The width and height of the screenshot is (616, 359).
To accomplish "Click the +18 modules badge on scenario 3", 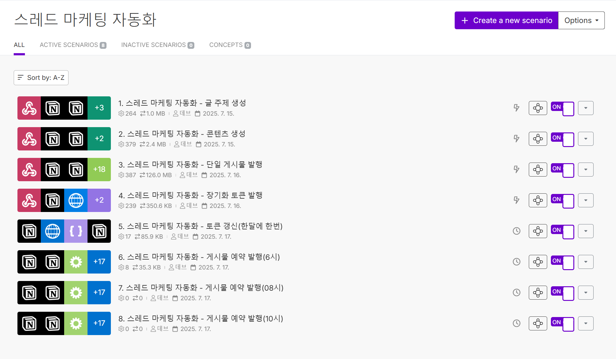I will click(x=99, y=169).
